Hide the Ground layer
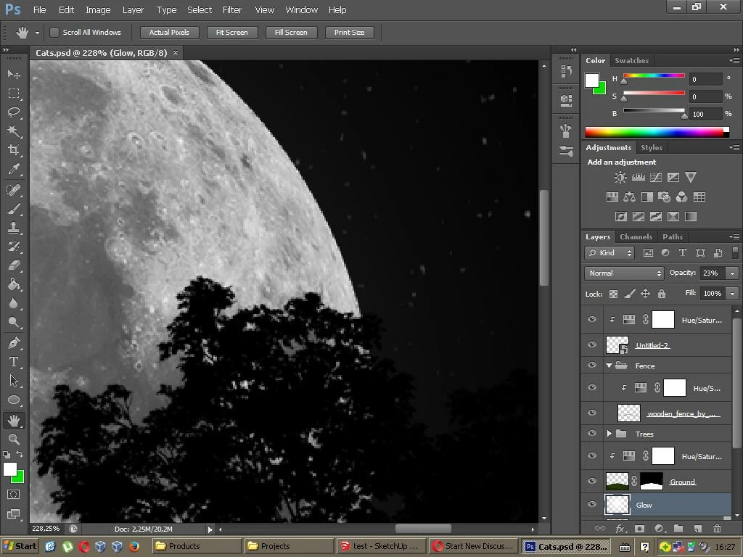 coord(592,481)
